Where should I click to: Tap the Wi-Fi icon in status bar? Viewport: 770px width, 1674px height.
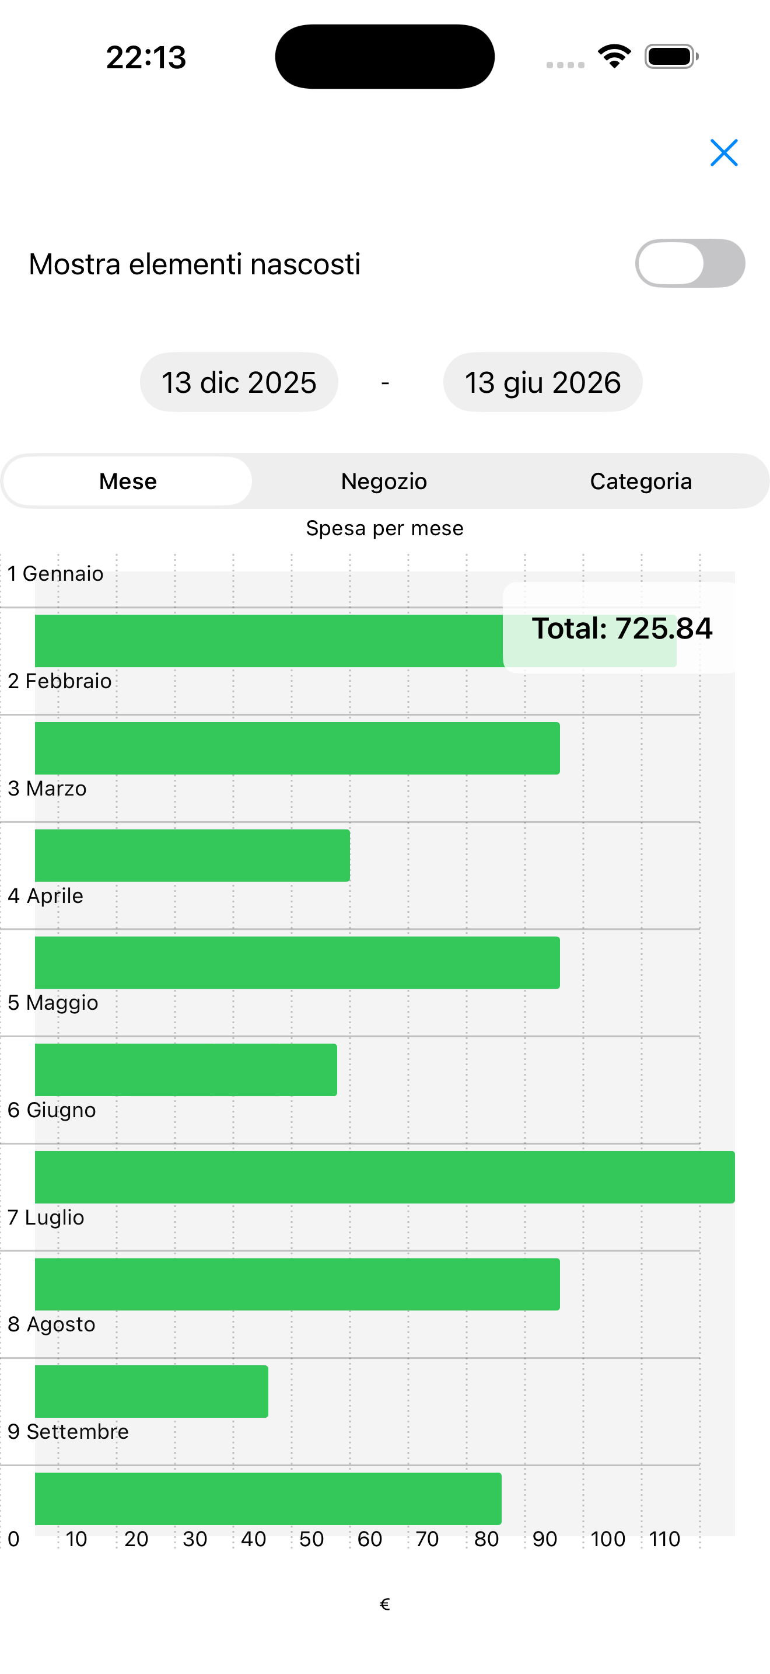(614, 57)
